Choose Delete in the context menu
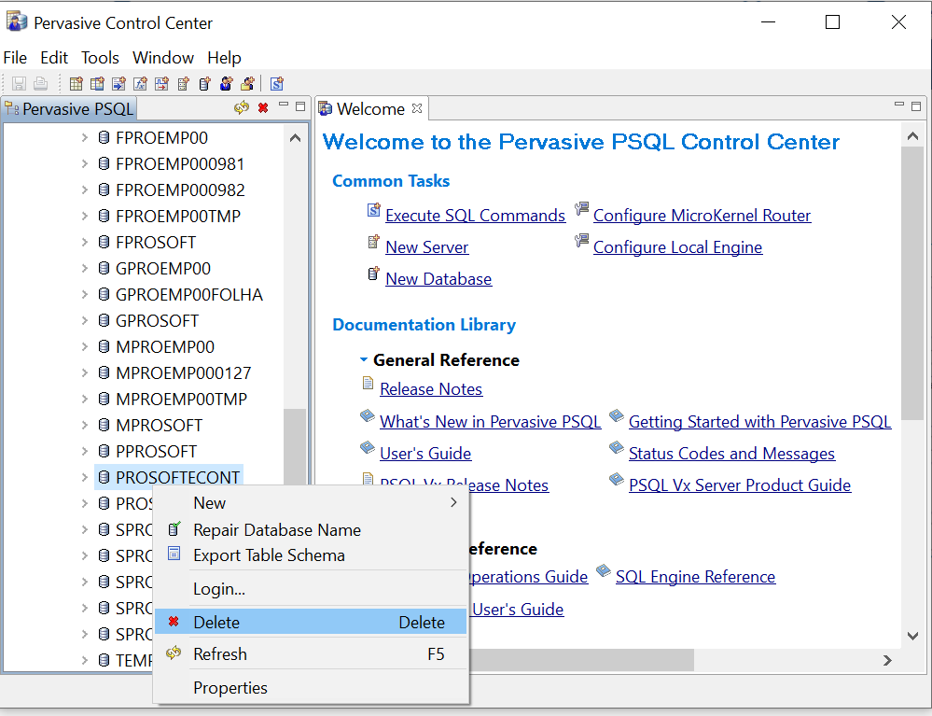 pos(311,622)
